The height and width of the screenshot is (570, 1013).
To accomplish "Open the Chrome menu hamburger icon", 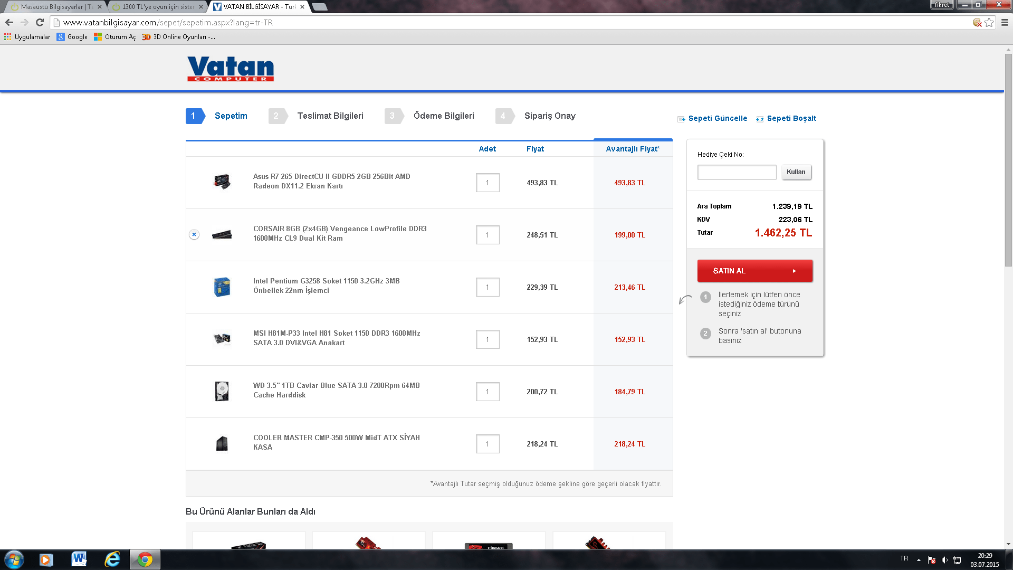I will 1005,22.
